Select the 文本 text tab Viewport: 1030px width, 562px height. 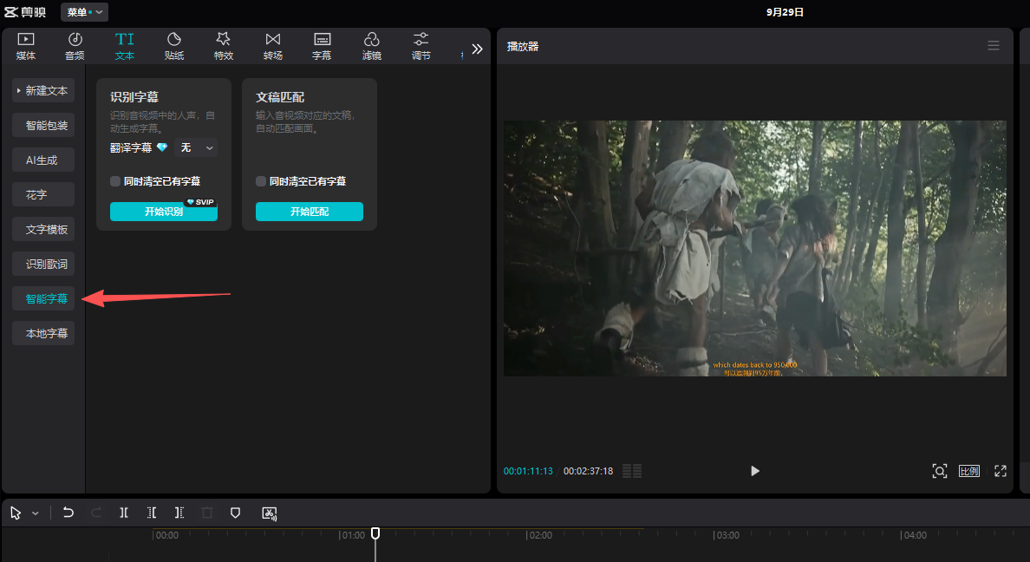pyautogui.click(x=124, y=46)
